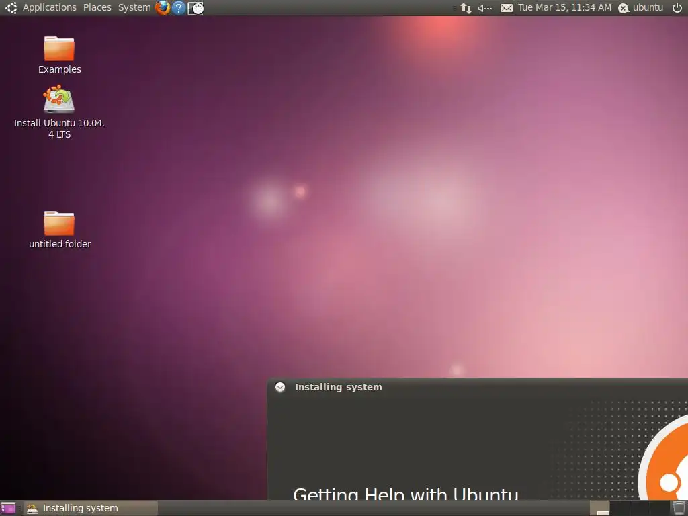Open the power session menu

pos(677,8)
